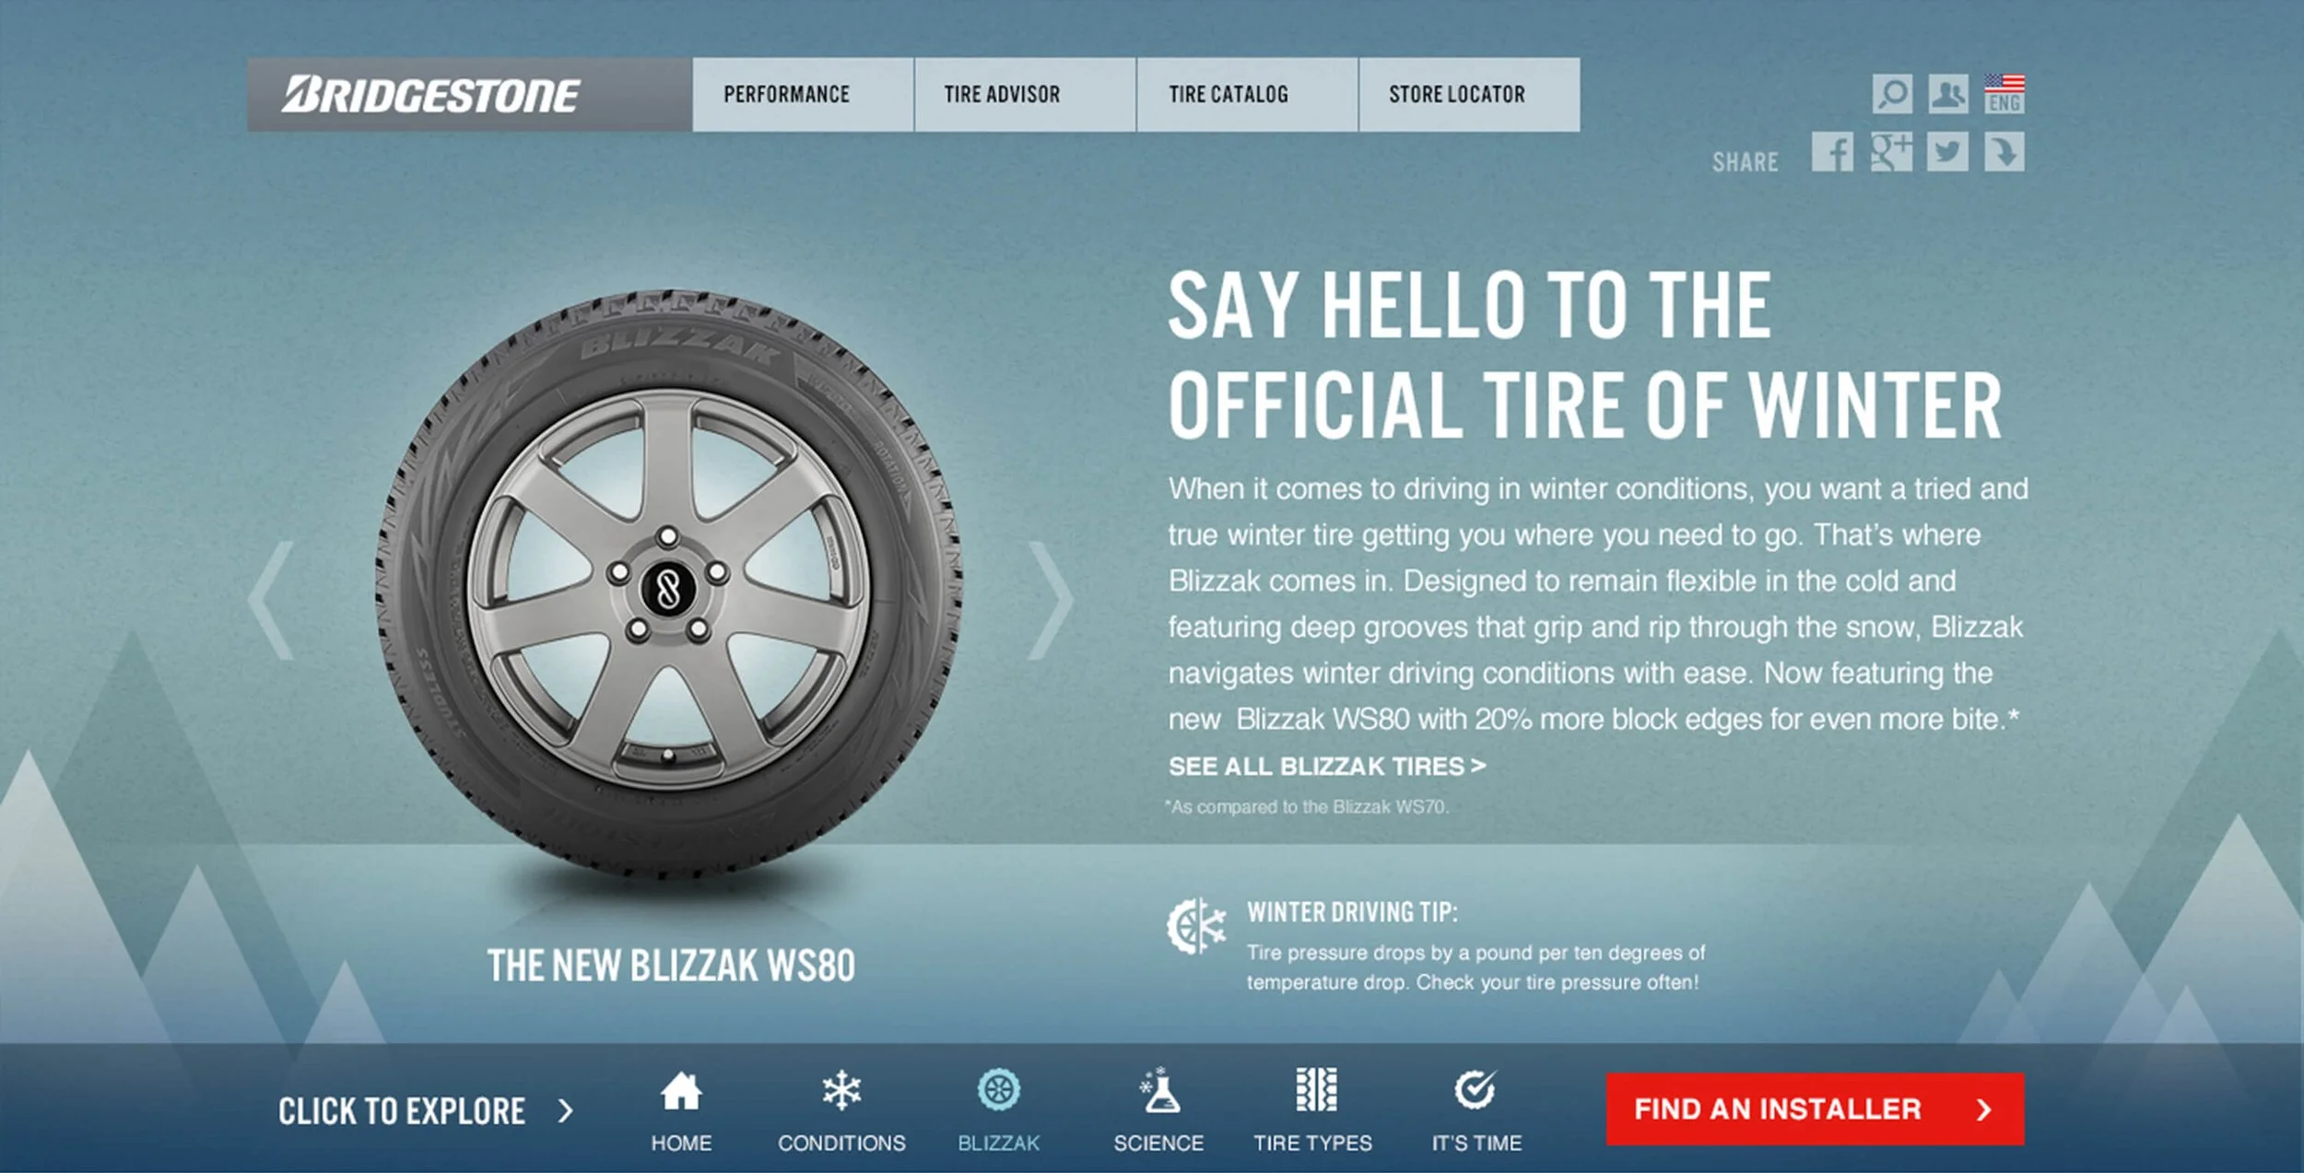Share on Facebook

(1832, 151)
